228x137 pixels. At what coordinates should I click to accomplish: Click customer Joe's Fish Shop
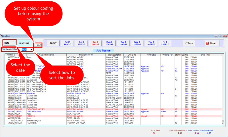point(34,111)
